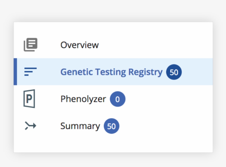226x167 pixels.
Task: Click the newspaper icon beside Overview
Action: point(30,44)
